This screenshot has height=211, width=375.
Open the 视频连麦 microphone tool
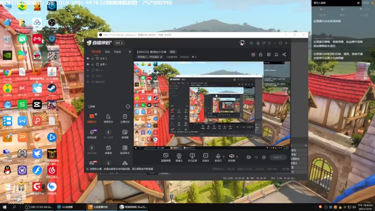[x=91, y=134]
